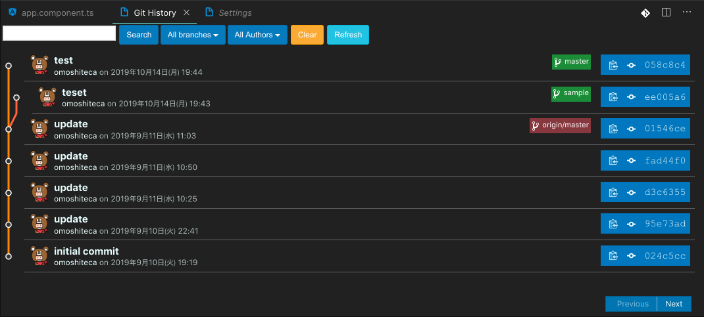
Task: Click graph node of the sample branch commit
Action: pyautogui.click(x=16, y=97)
